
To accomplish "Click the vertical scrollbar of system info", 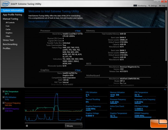I will [166, 35].
